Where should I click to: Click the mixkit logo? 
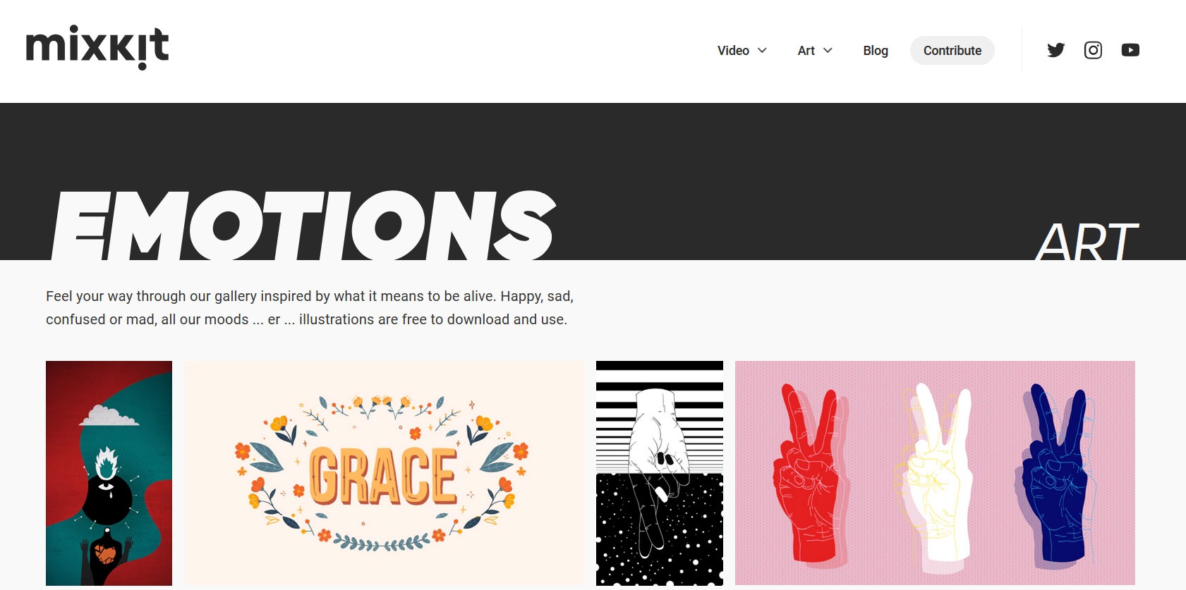(97, 49)
